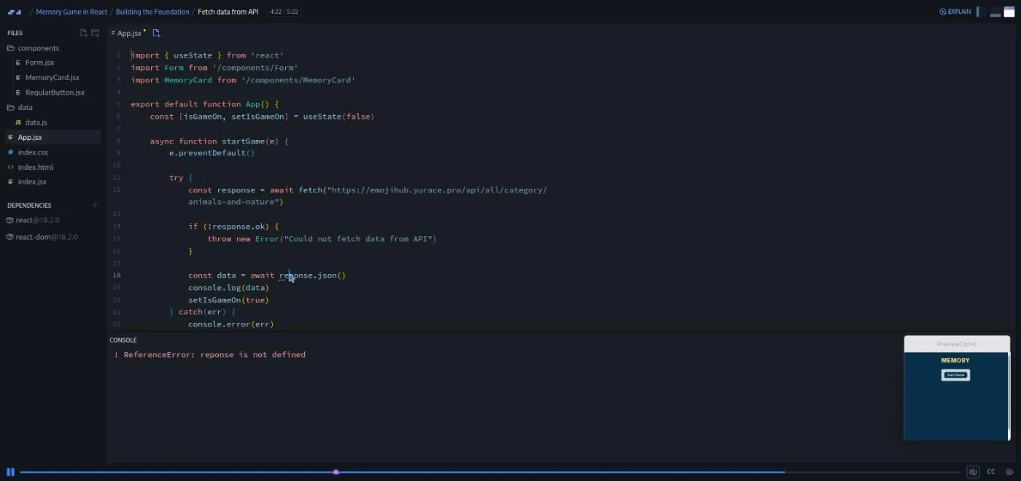
Task: Click Start Game button in preview
Action: click(x=955, y=375)
